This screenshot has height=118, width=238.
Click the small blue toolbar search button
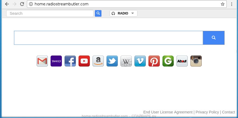coord(98,13)
